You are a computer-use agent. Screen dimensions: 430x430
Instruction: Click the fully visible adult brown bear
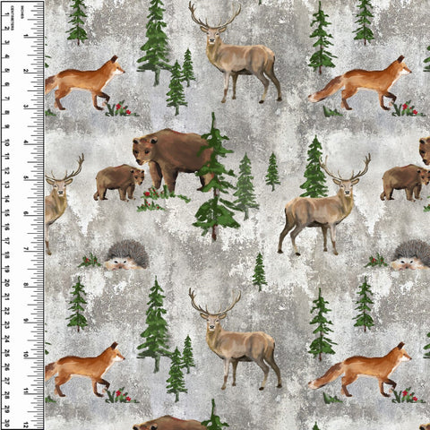click(173, 159)
